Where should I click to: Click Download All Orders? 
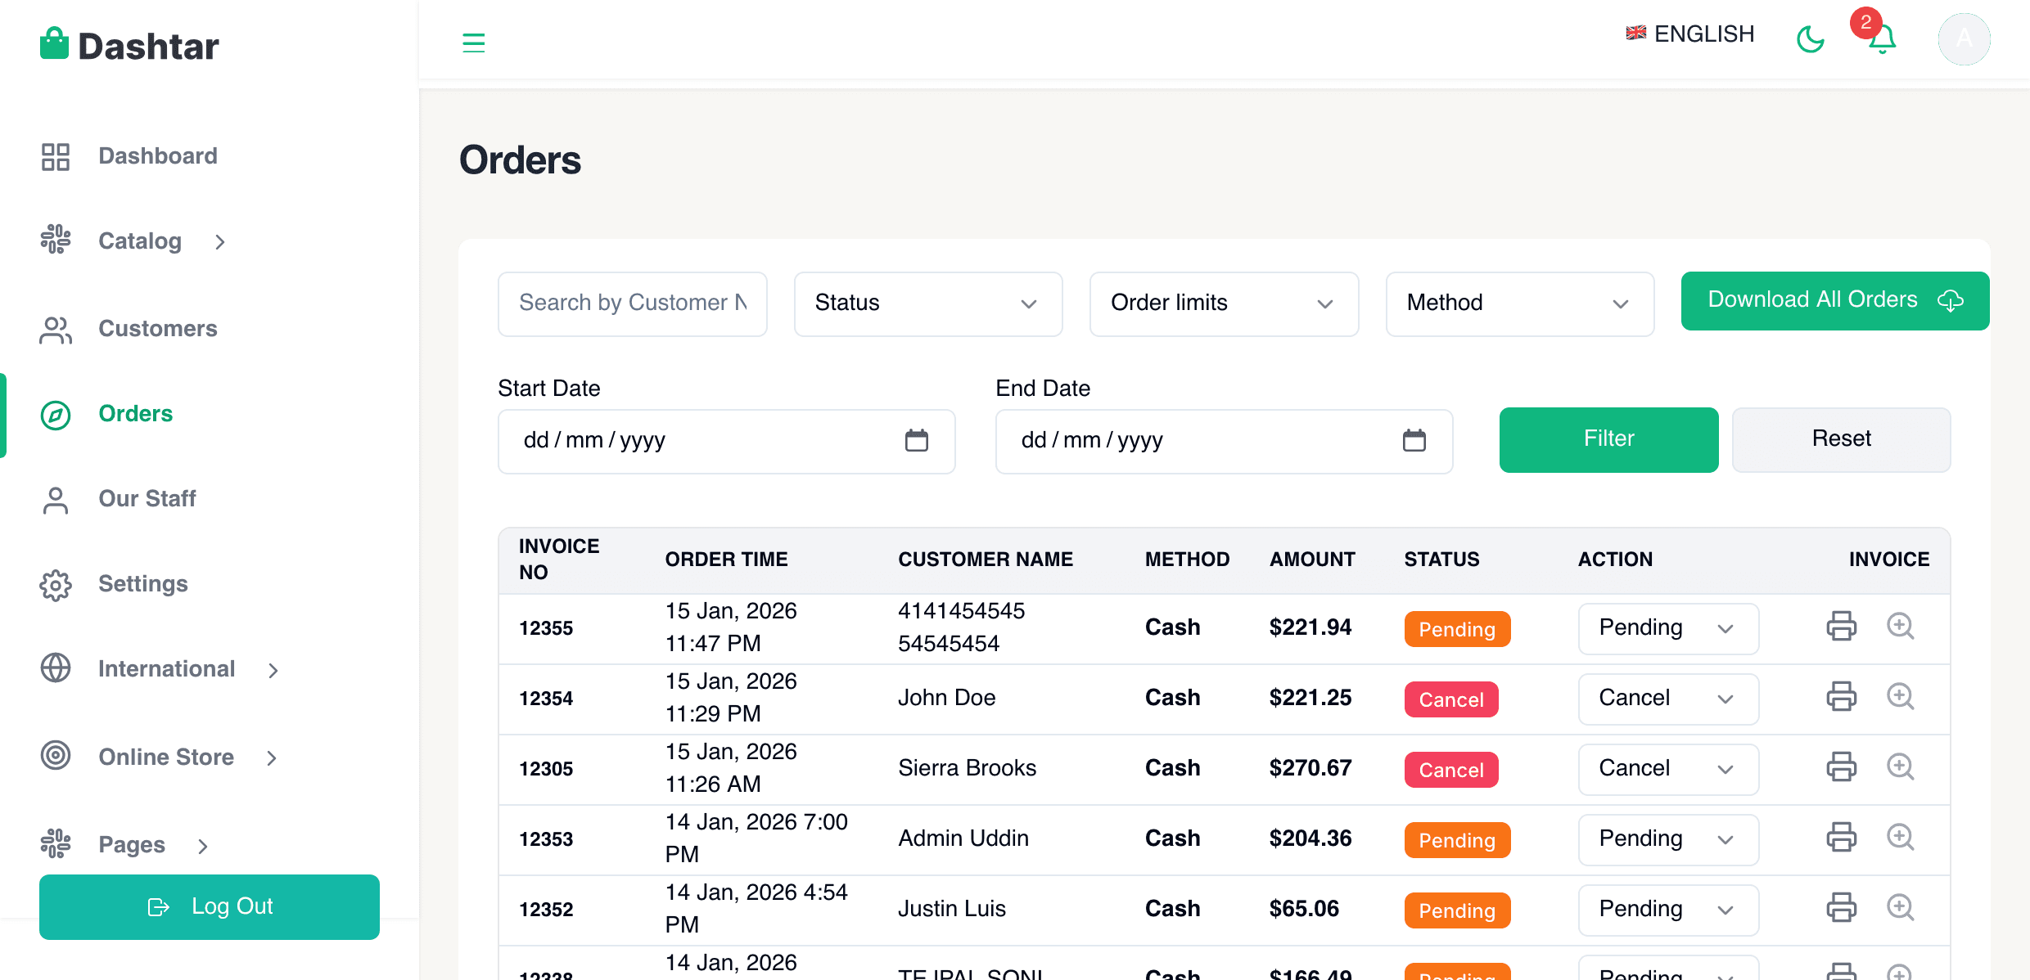point(1834,300)
